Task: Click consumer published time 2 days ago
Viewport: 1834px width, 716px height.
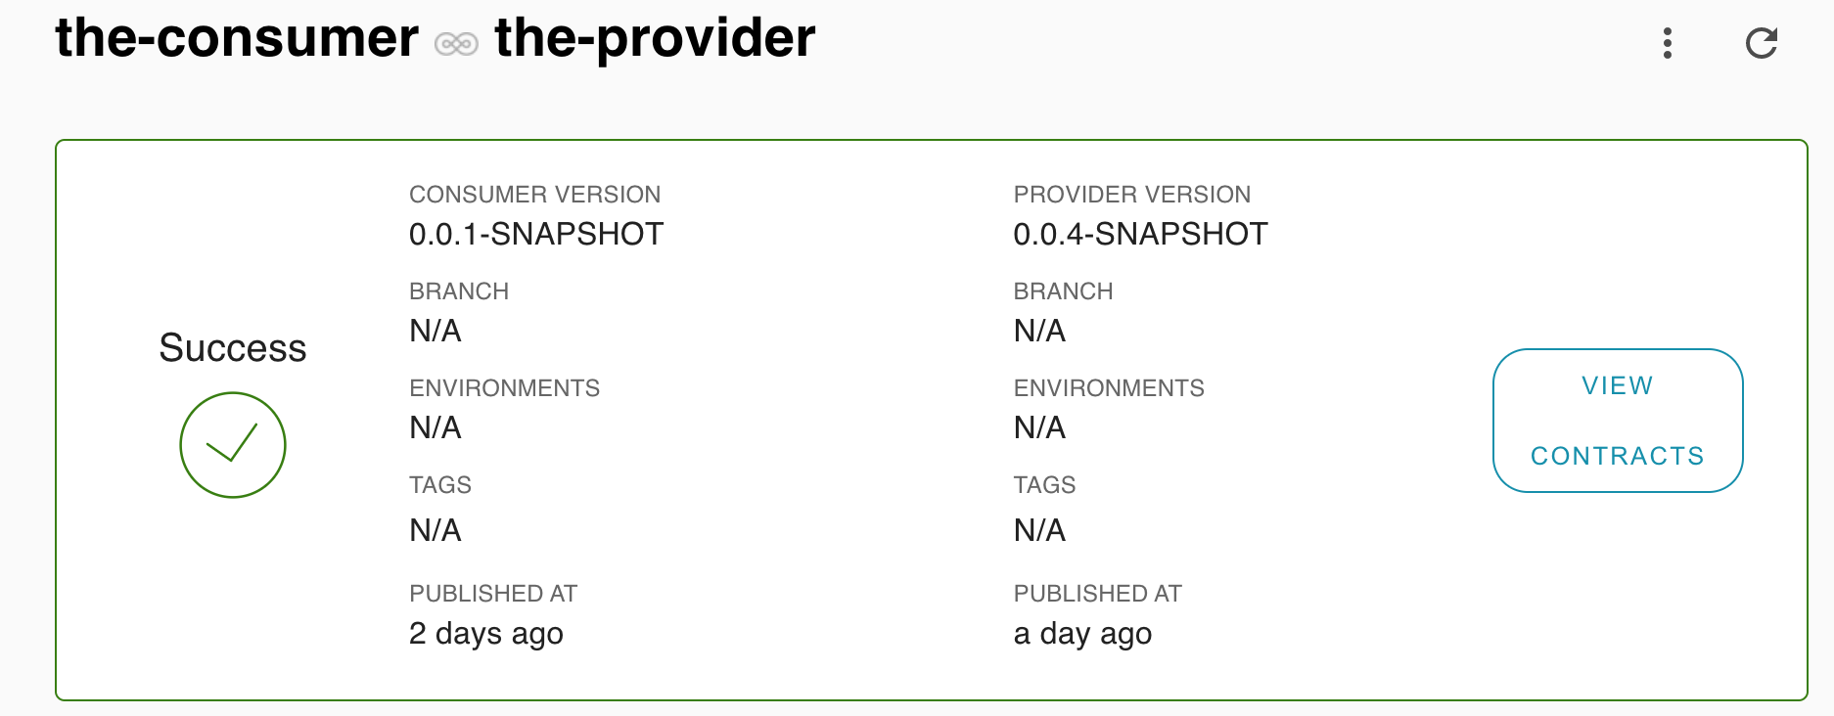Action: [x=486, y=634]
